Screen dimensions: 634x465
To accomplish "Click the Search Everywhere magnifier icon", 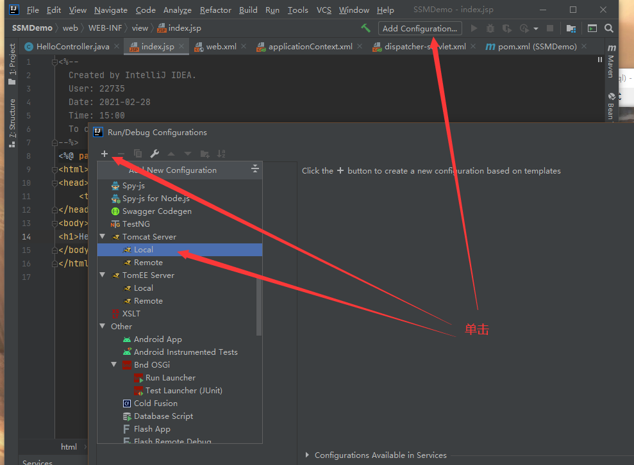I will (x=608, y=28).
